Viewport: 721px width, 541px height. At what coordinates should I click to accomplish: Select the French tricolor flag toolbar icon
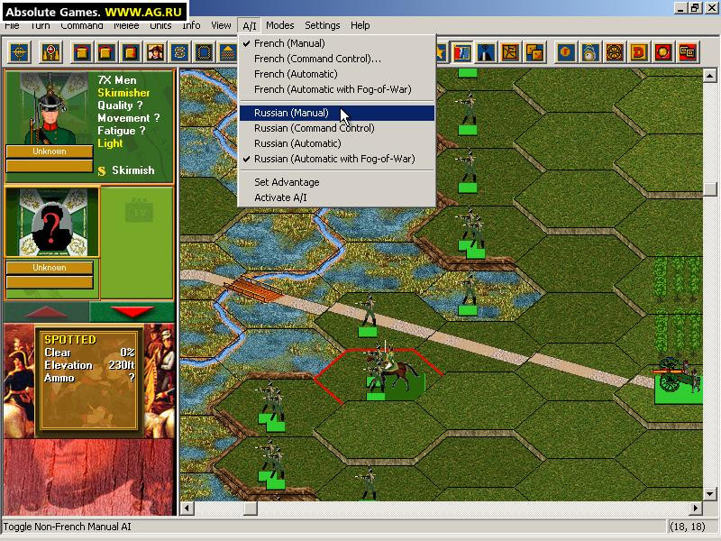pos(461,52)
